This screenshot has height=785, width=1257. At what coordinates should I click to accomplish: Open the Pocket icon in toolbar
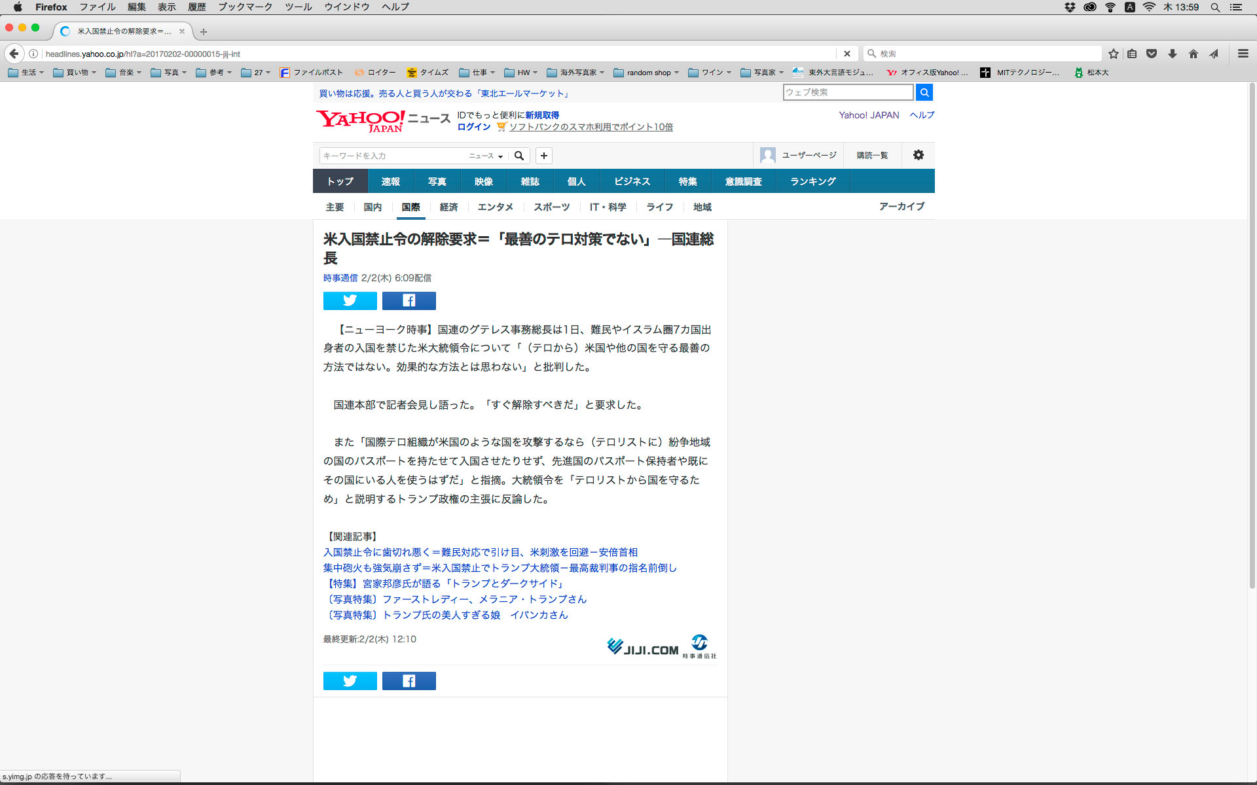tap(1152, 54)
